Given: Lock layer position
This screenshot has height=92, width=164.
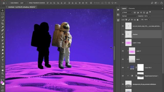Looking at the screenshot, I should [132, 20].
